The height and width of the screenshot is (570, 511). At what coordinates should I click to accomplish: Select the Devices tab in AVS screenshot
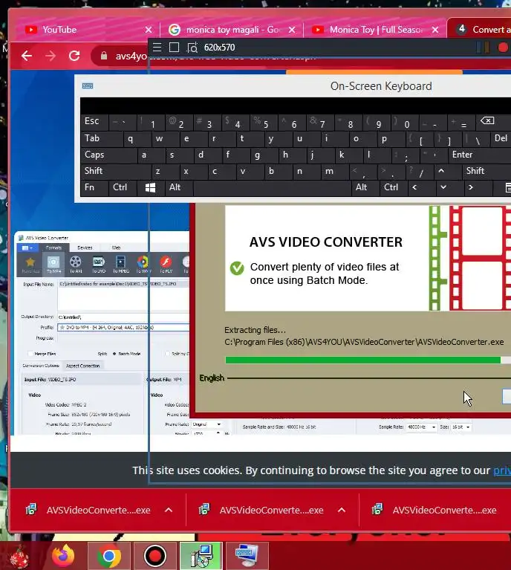tap(85, 248)
